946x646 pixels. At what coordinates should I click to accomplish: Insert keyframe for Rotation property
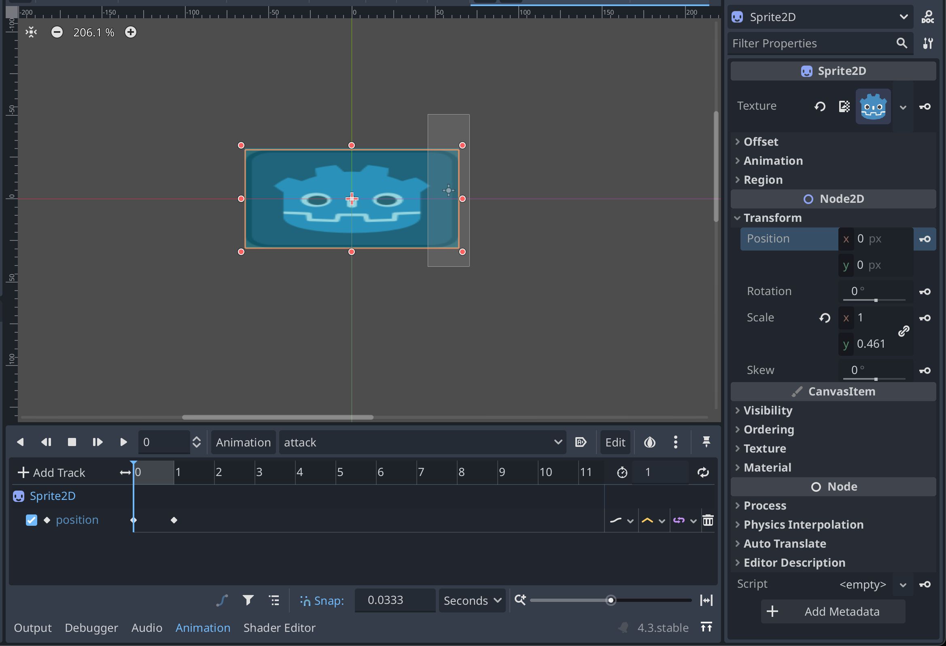point(925,292)
